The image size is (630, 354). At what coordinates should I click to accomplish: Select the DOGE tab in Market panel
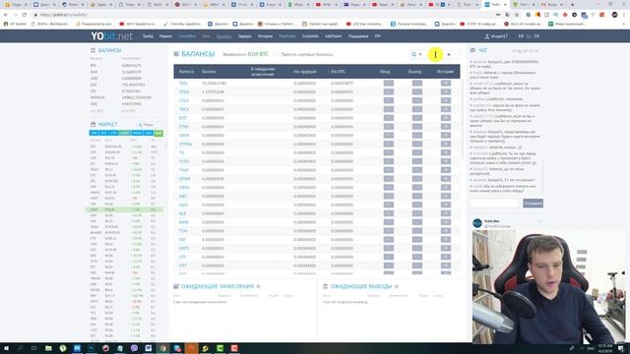pos(125,133)
